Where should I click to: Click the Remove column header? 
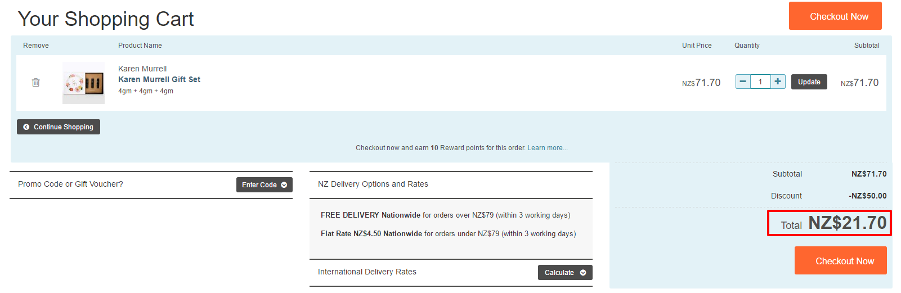[36, 46]
